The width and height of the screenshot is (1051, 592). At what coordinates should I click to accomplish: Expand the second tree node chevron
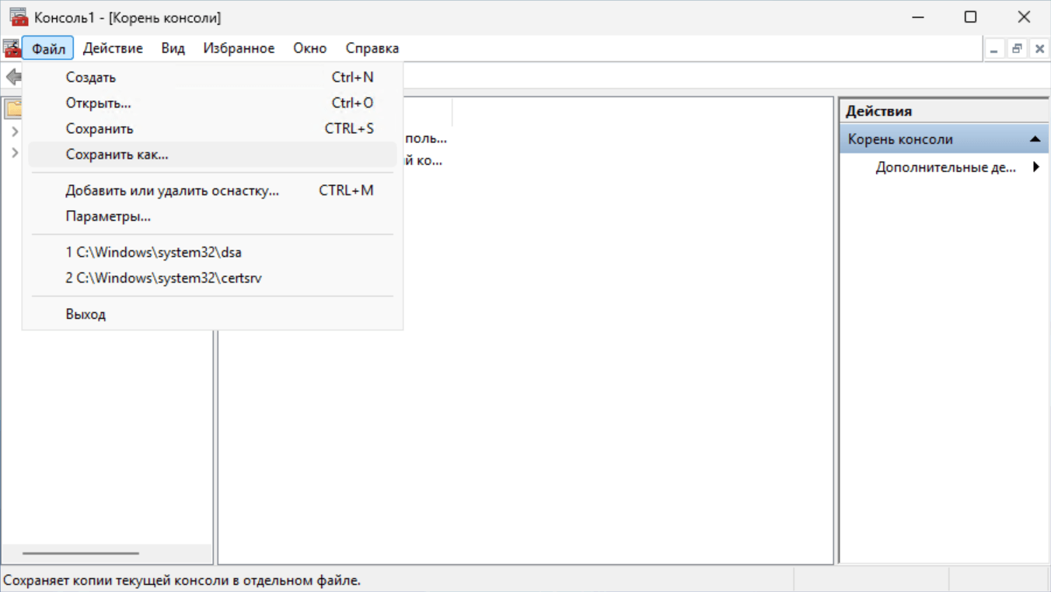(14, 152)
